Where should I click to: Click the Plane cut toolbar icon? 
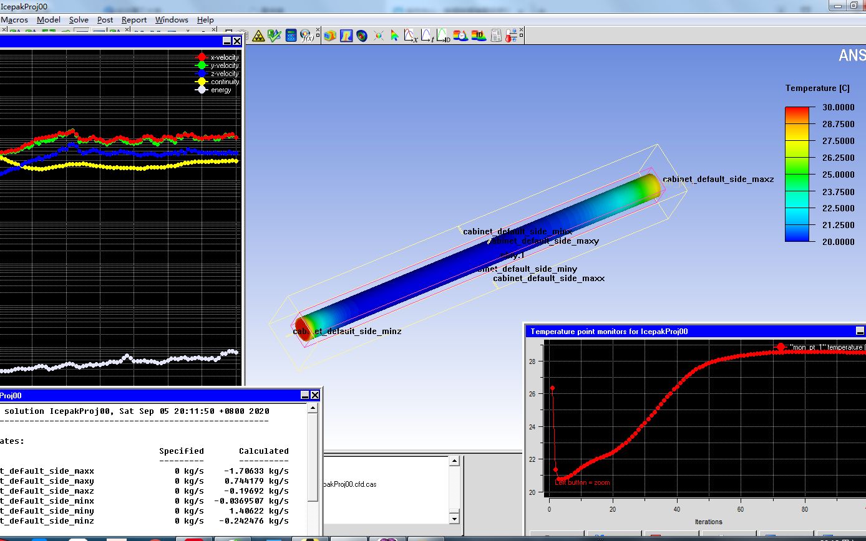pos(346,36)
